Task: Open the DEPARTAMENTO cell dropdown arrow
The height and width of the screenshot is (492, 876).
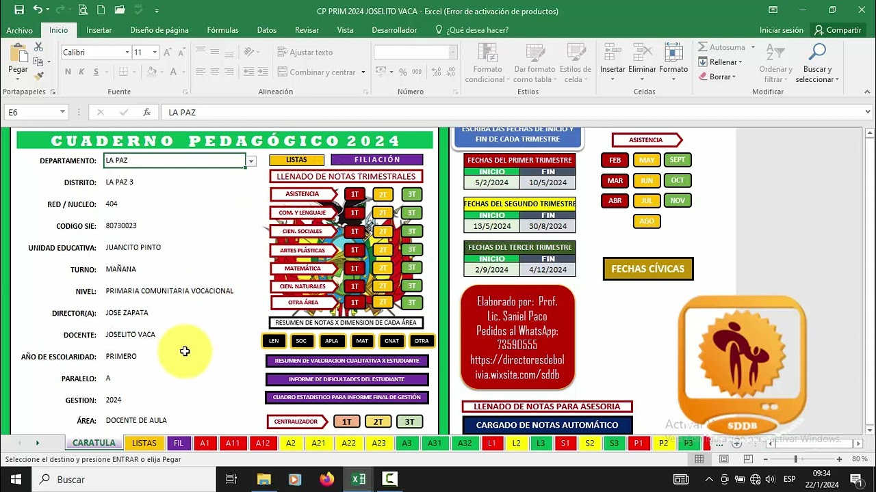Action: pos(251,161)
